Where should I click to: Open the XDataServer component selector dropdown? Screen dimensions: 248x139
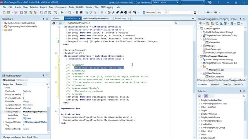point(48,80)
